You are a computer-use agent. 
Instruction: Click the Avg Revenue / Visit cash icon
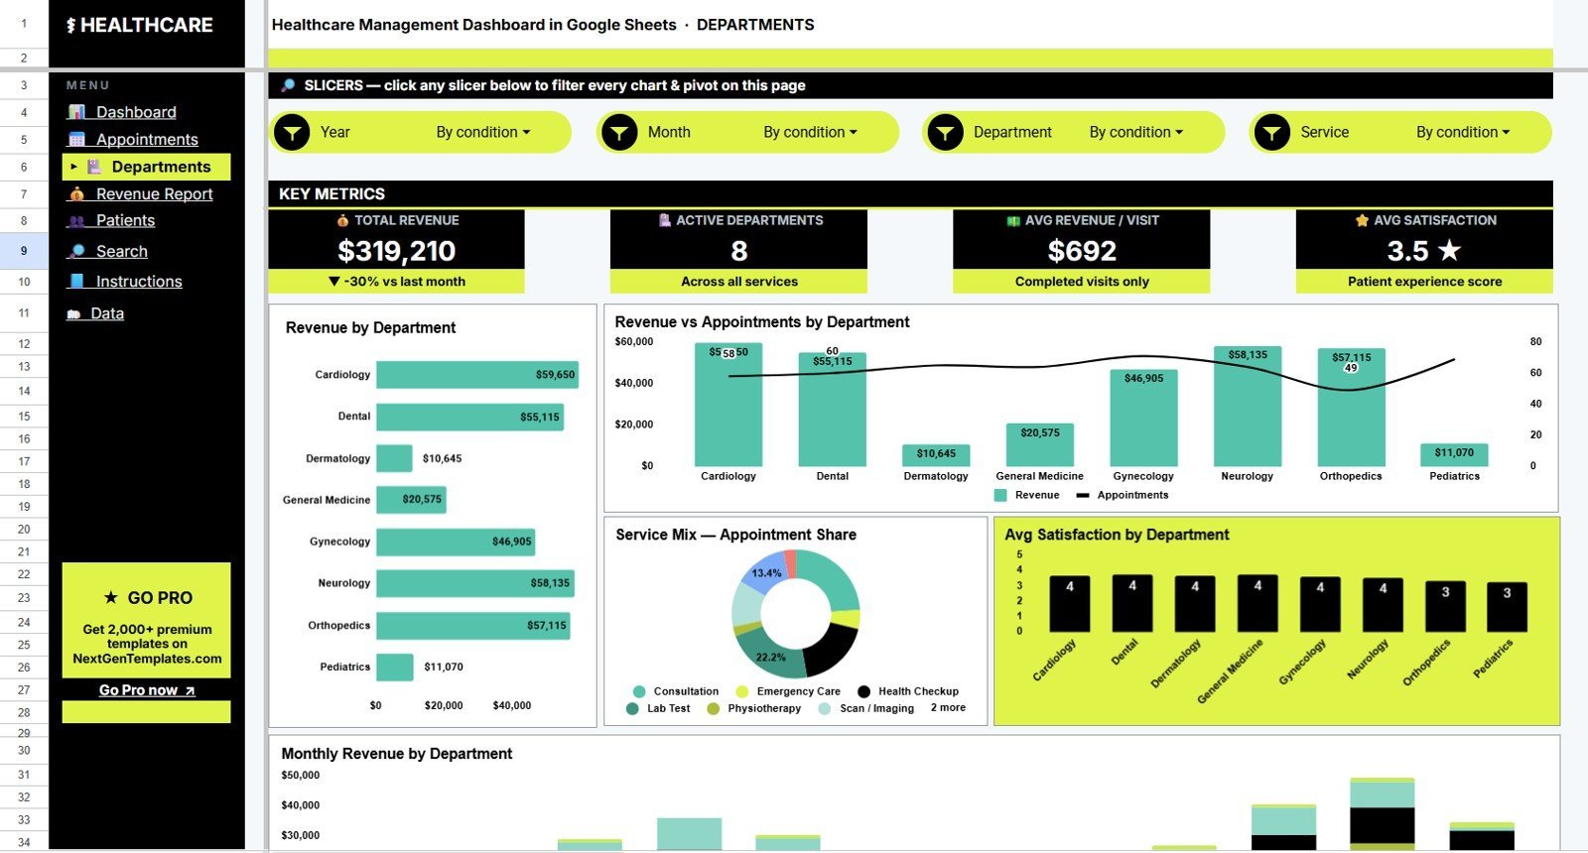coord(1013,220)
